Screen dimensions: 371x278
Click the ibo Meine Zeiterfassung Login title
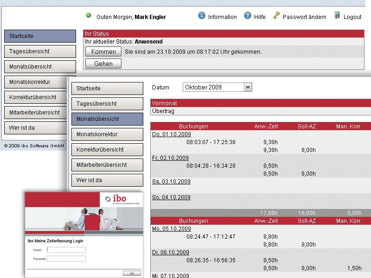click(55, 241)
